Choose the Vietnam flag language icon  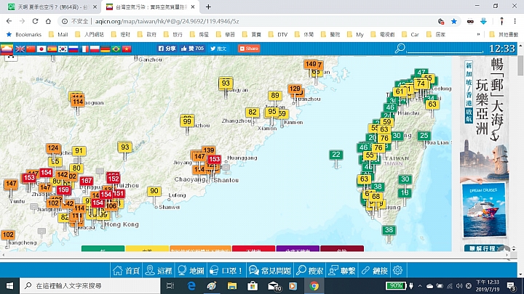pyautogui.click(x=127, y=49)
